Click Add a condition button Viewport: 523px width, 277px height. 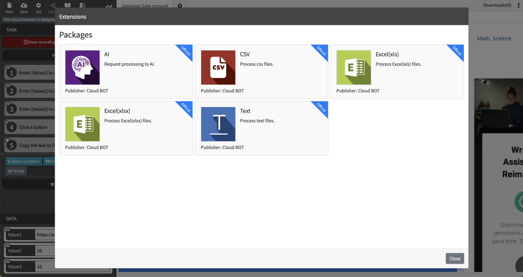tap(23, 161)
